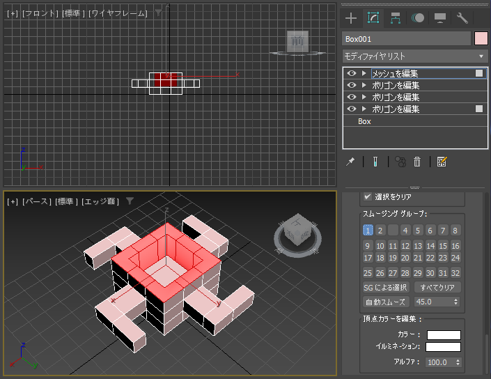
Task: Click the 自動スムーズ button
Action: 386,302
